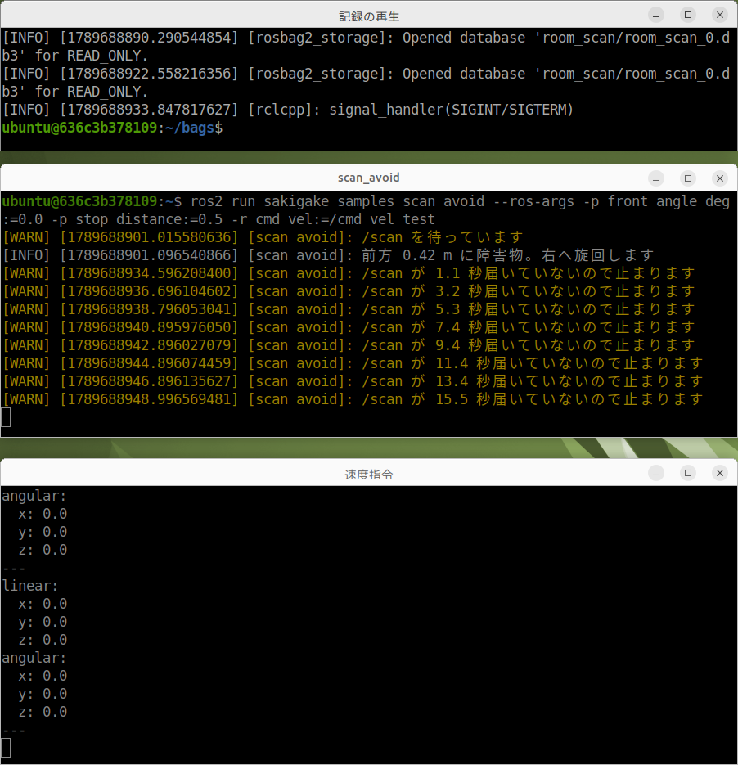Click the scan_avoid window title
738x765 pixels.
tap(369, 178)
